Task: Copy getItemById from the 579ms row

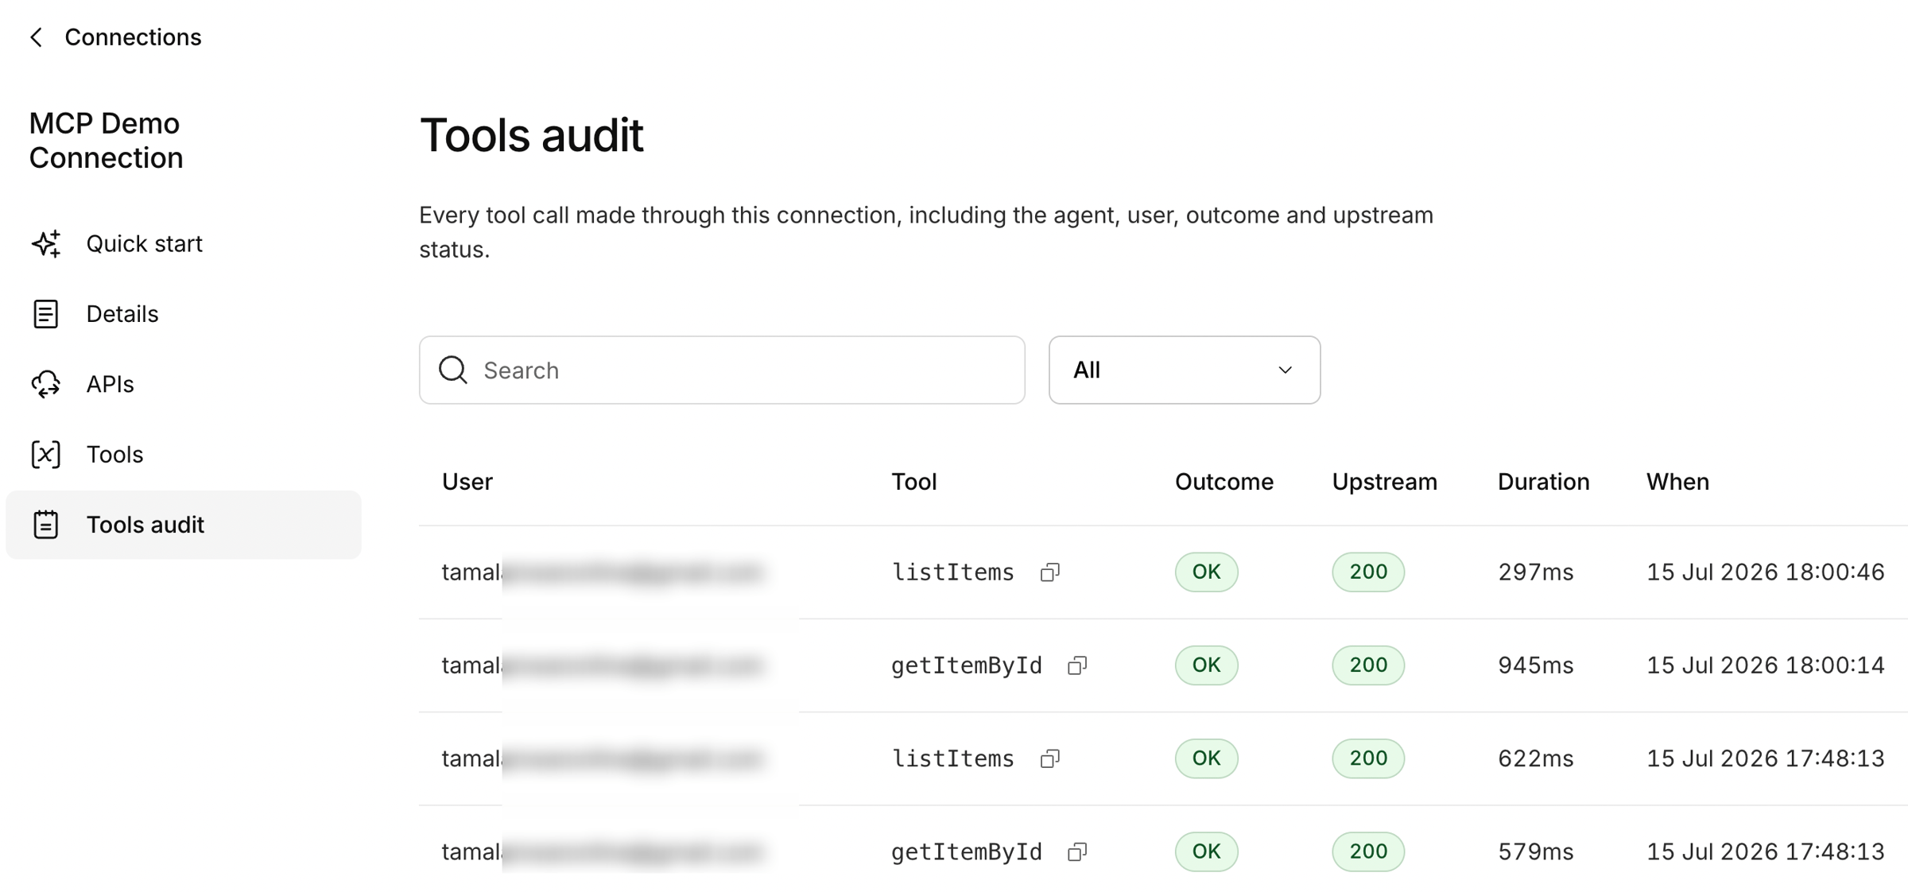Action: (1077, 851)
